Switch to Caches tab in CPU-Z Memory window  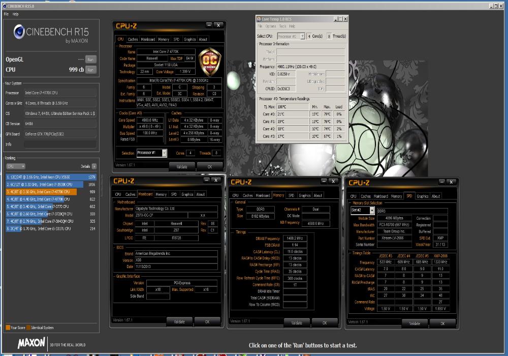pos(247,195)
